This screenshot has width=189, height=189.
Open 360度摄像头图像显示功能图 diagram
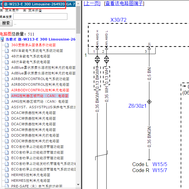[34, 45]
